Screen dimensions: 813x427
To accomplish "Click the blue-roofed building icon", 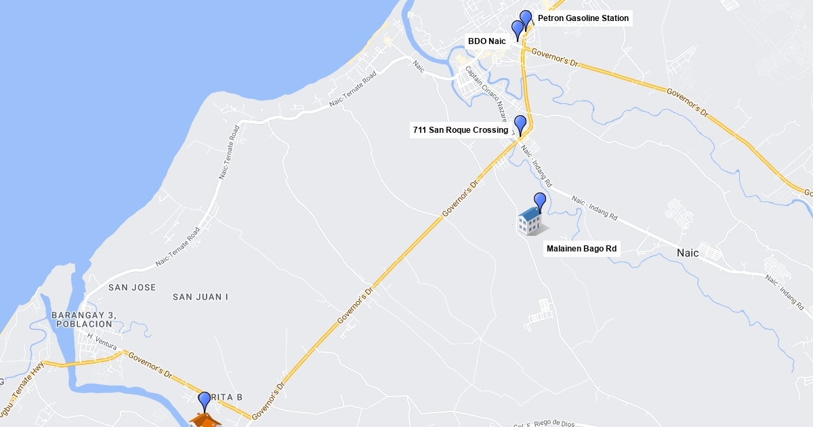I will [x=530, y=222].
